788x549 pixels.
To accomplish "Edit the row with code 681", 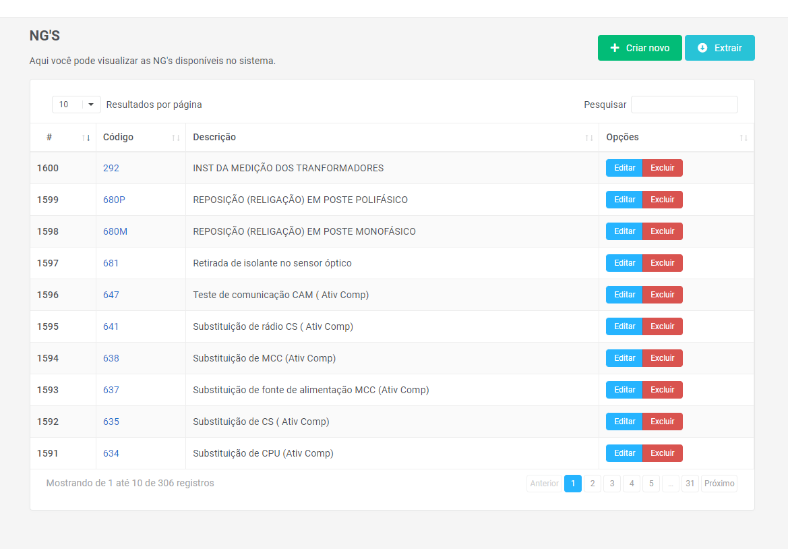I will click(624, 263).
